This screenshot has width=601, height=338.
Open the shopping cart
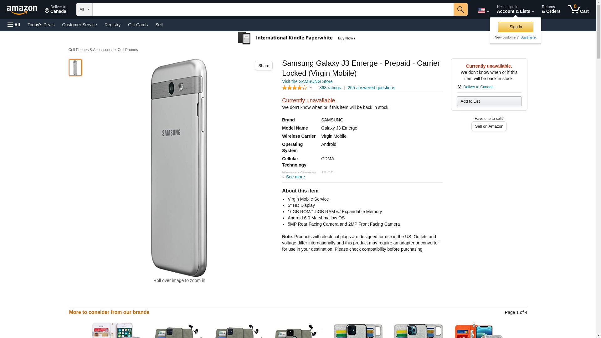click(x=578, y=9)
